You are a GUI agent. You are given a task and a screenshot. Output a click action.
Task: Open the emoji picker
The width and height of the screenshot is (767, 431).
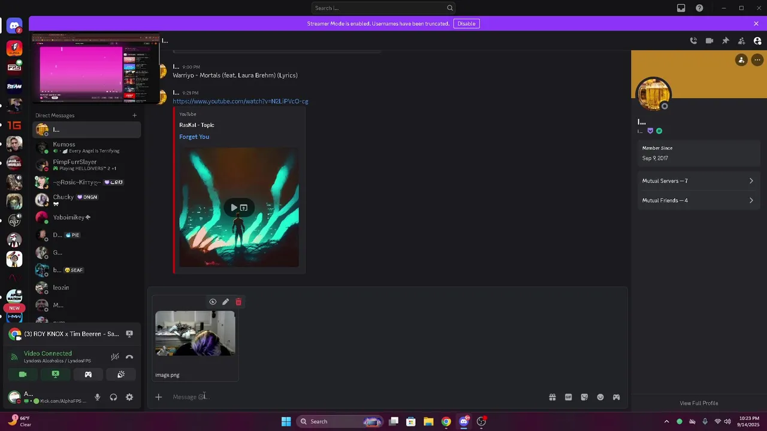pyautogui.click(x=600, y=397)
